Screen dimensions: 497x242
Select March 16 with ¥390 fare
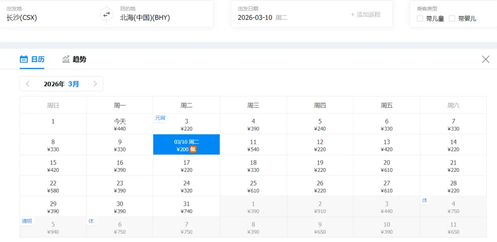[120, 165]
